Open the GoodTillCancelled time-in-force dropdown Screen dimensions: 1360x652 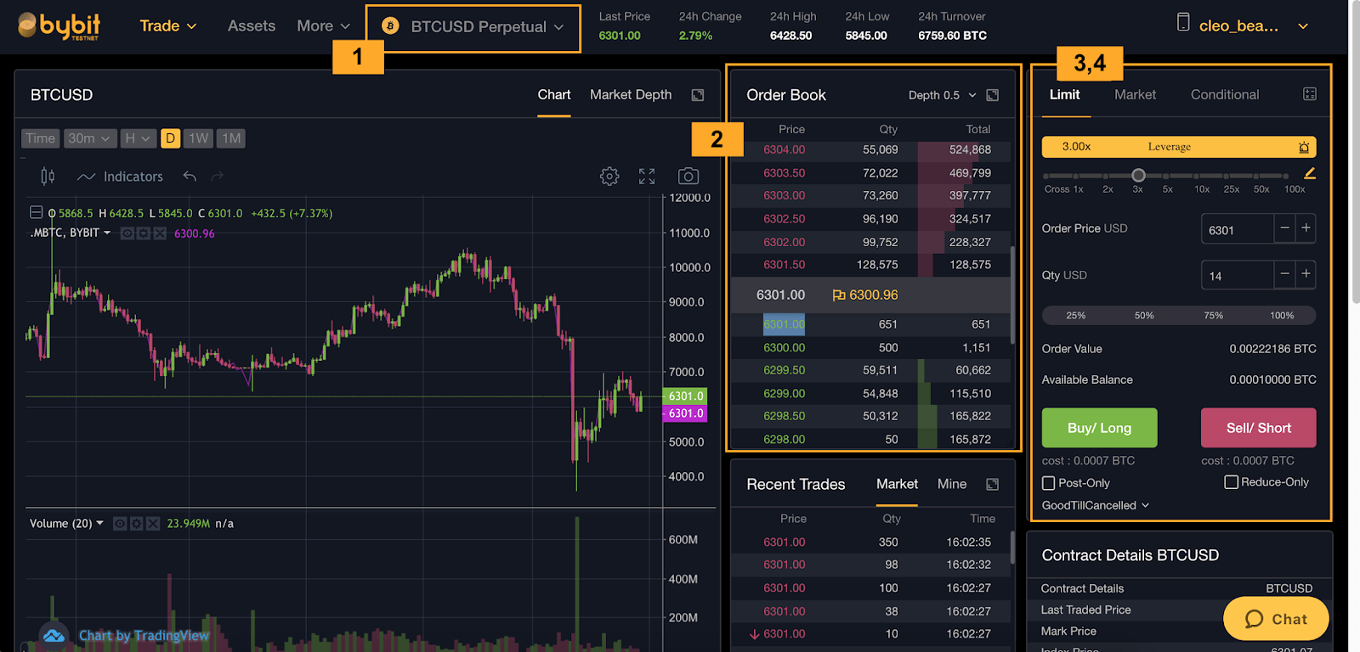1096,505
